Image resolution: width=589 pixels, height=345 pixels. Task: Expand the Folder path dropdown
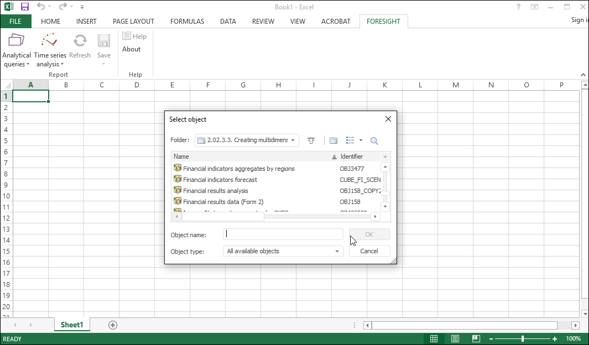(x=293, y=140)
